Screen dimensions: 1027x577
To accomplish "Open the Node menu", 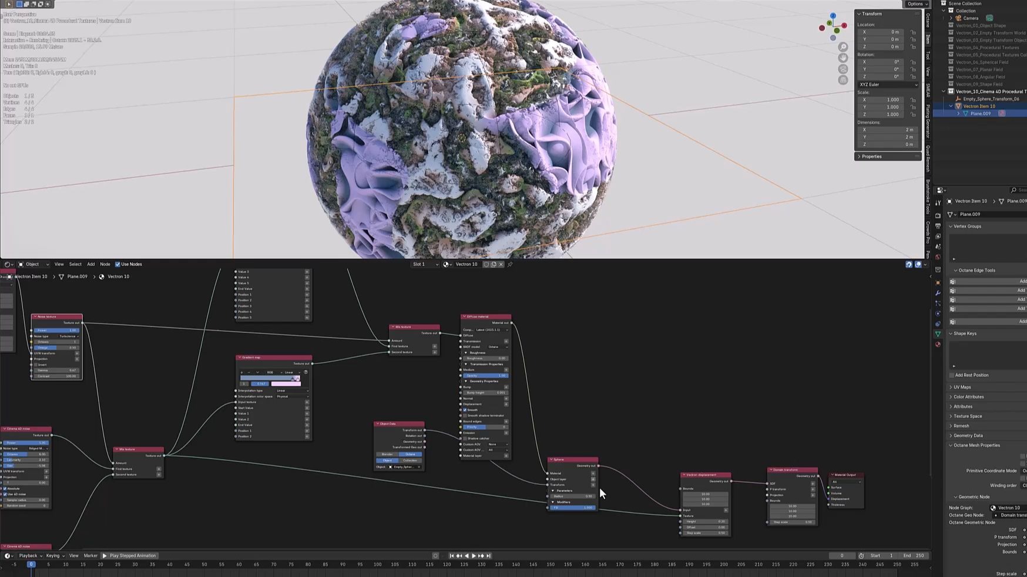I will coord(105,264).
